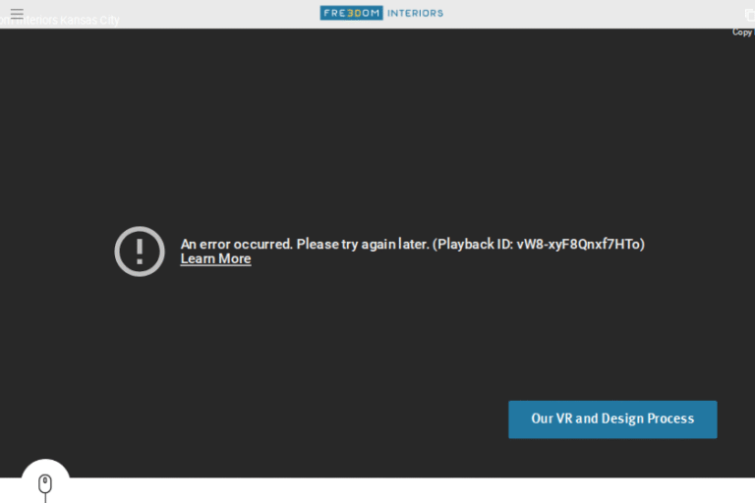Click empty dark video player area
Screen dimensions: 755x503
[x=393, y=128]
